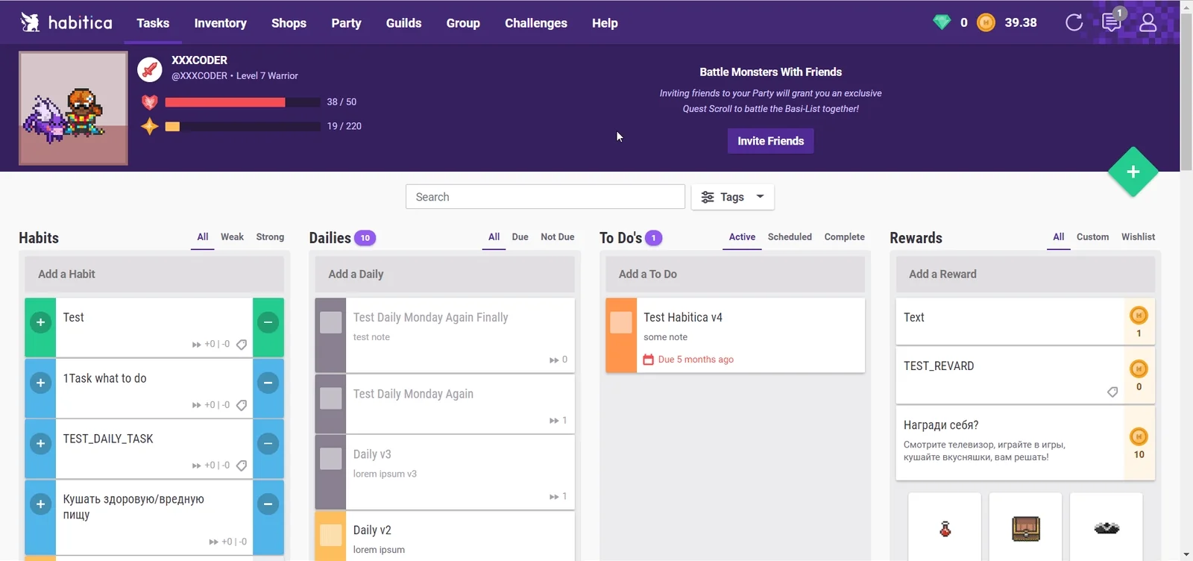Viewport: 1193px width, 561px height.
Task: Click the tag icon on TEST_DAILY_TASK
Action: click(242, 466)
